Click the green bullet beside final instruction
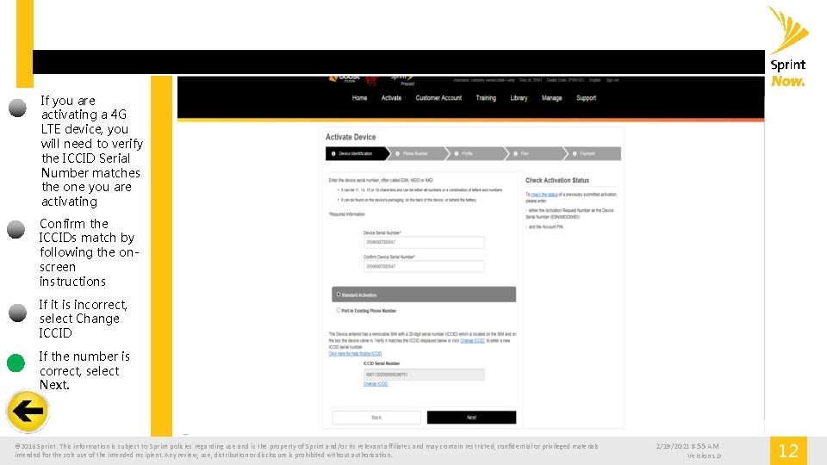827x465 pixels. point(16,363)
